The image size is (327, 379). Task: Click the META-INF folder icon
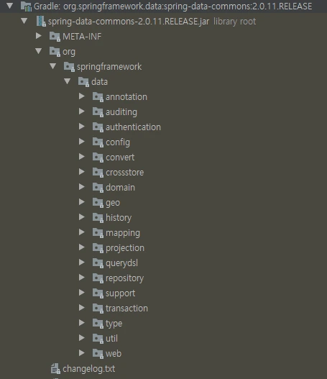pyautogui.click(x=55, y=37)
